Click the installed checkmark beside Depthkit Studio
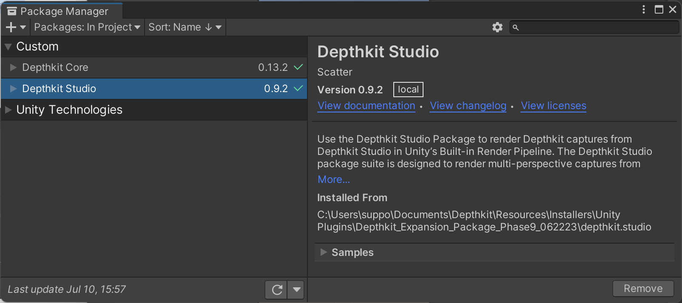The width and height of the screenshot is (682, 303). 298,88
